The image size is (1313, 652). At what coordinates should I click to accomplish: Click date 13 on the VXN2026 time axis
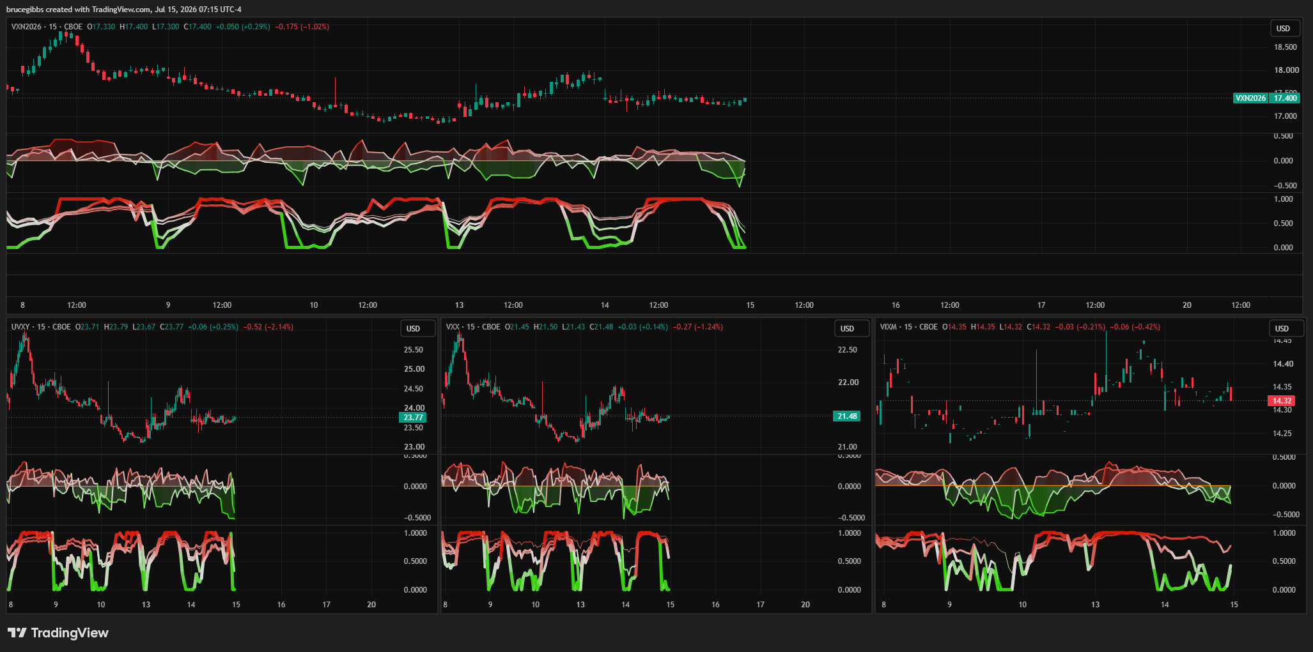coord(459,305)
